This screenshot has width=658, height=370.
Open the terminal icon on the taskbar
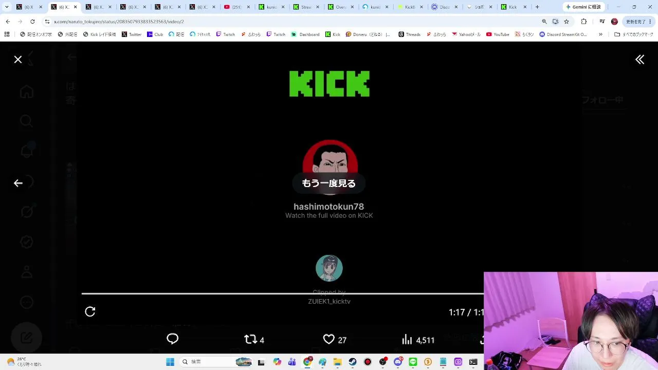(x=473, y=362)
